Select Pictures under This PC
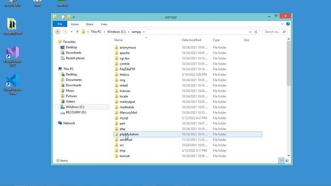The image size is (331, 186). 71,96
